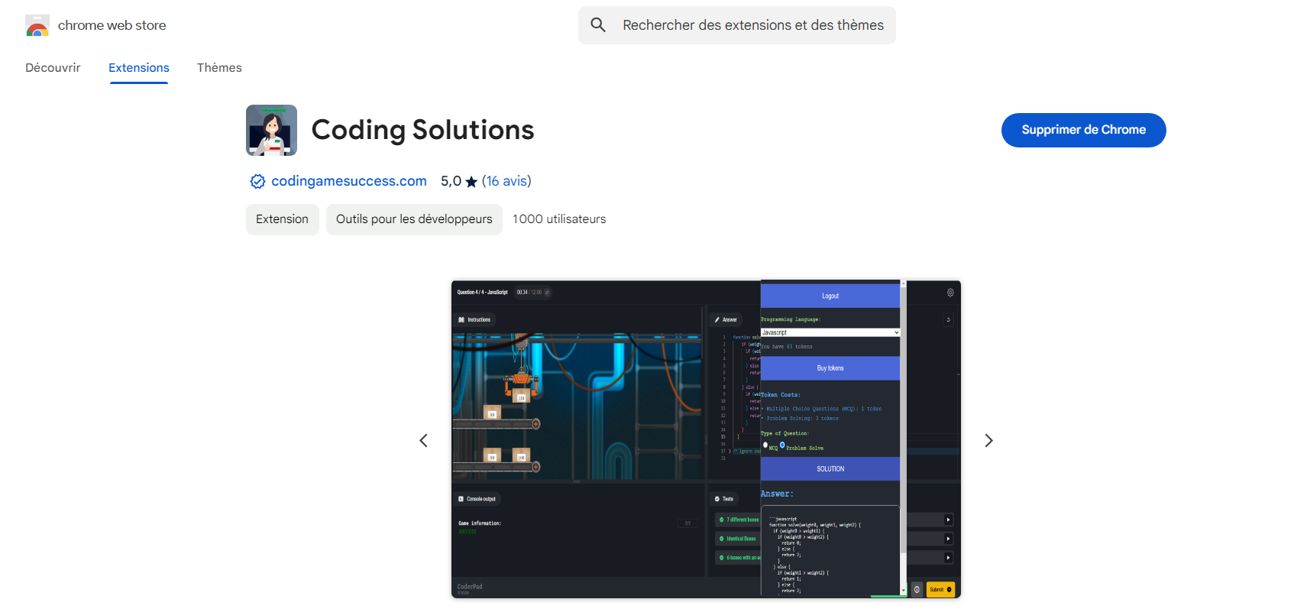Click the Chrome Web Store rainbow logo

[37, 25]
